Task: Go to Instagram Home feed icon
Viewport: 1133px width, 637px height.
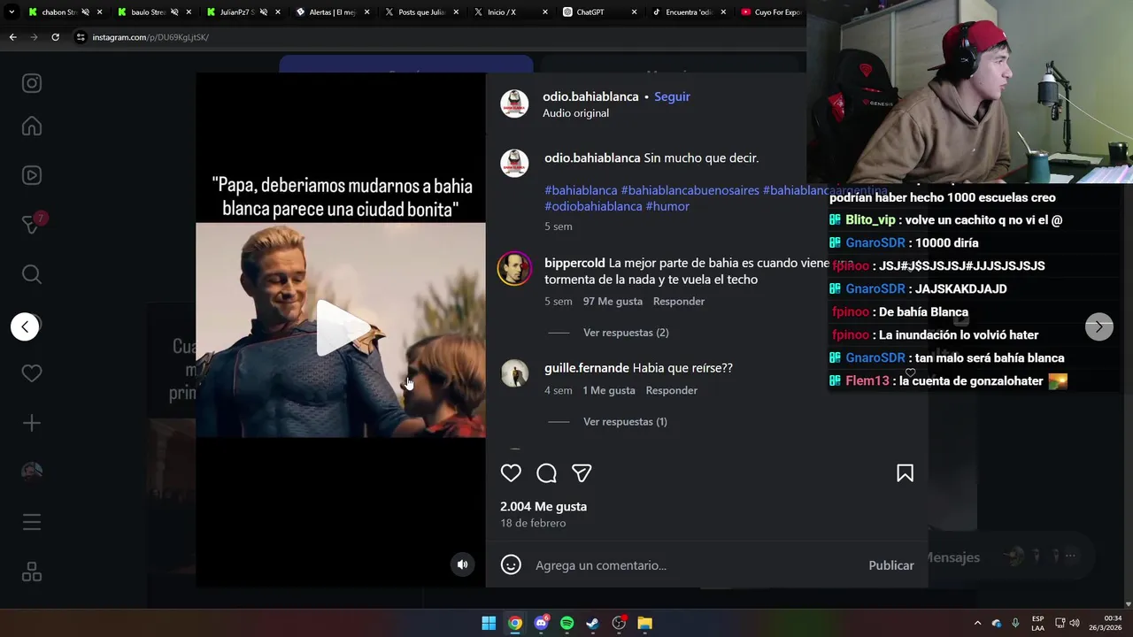Action: pos(32,127)
